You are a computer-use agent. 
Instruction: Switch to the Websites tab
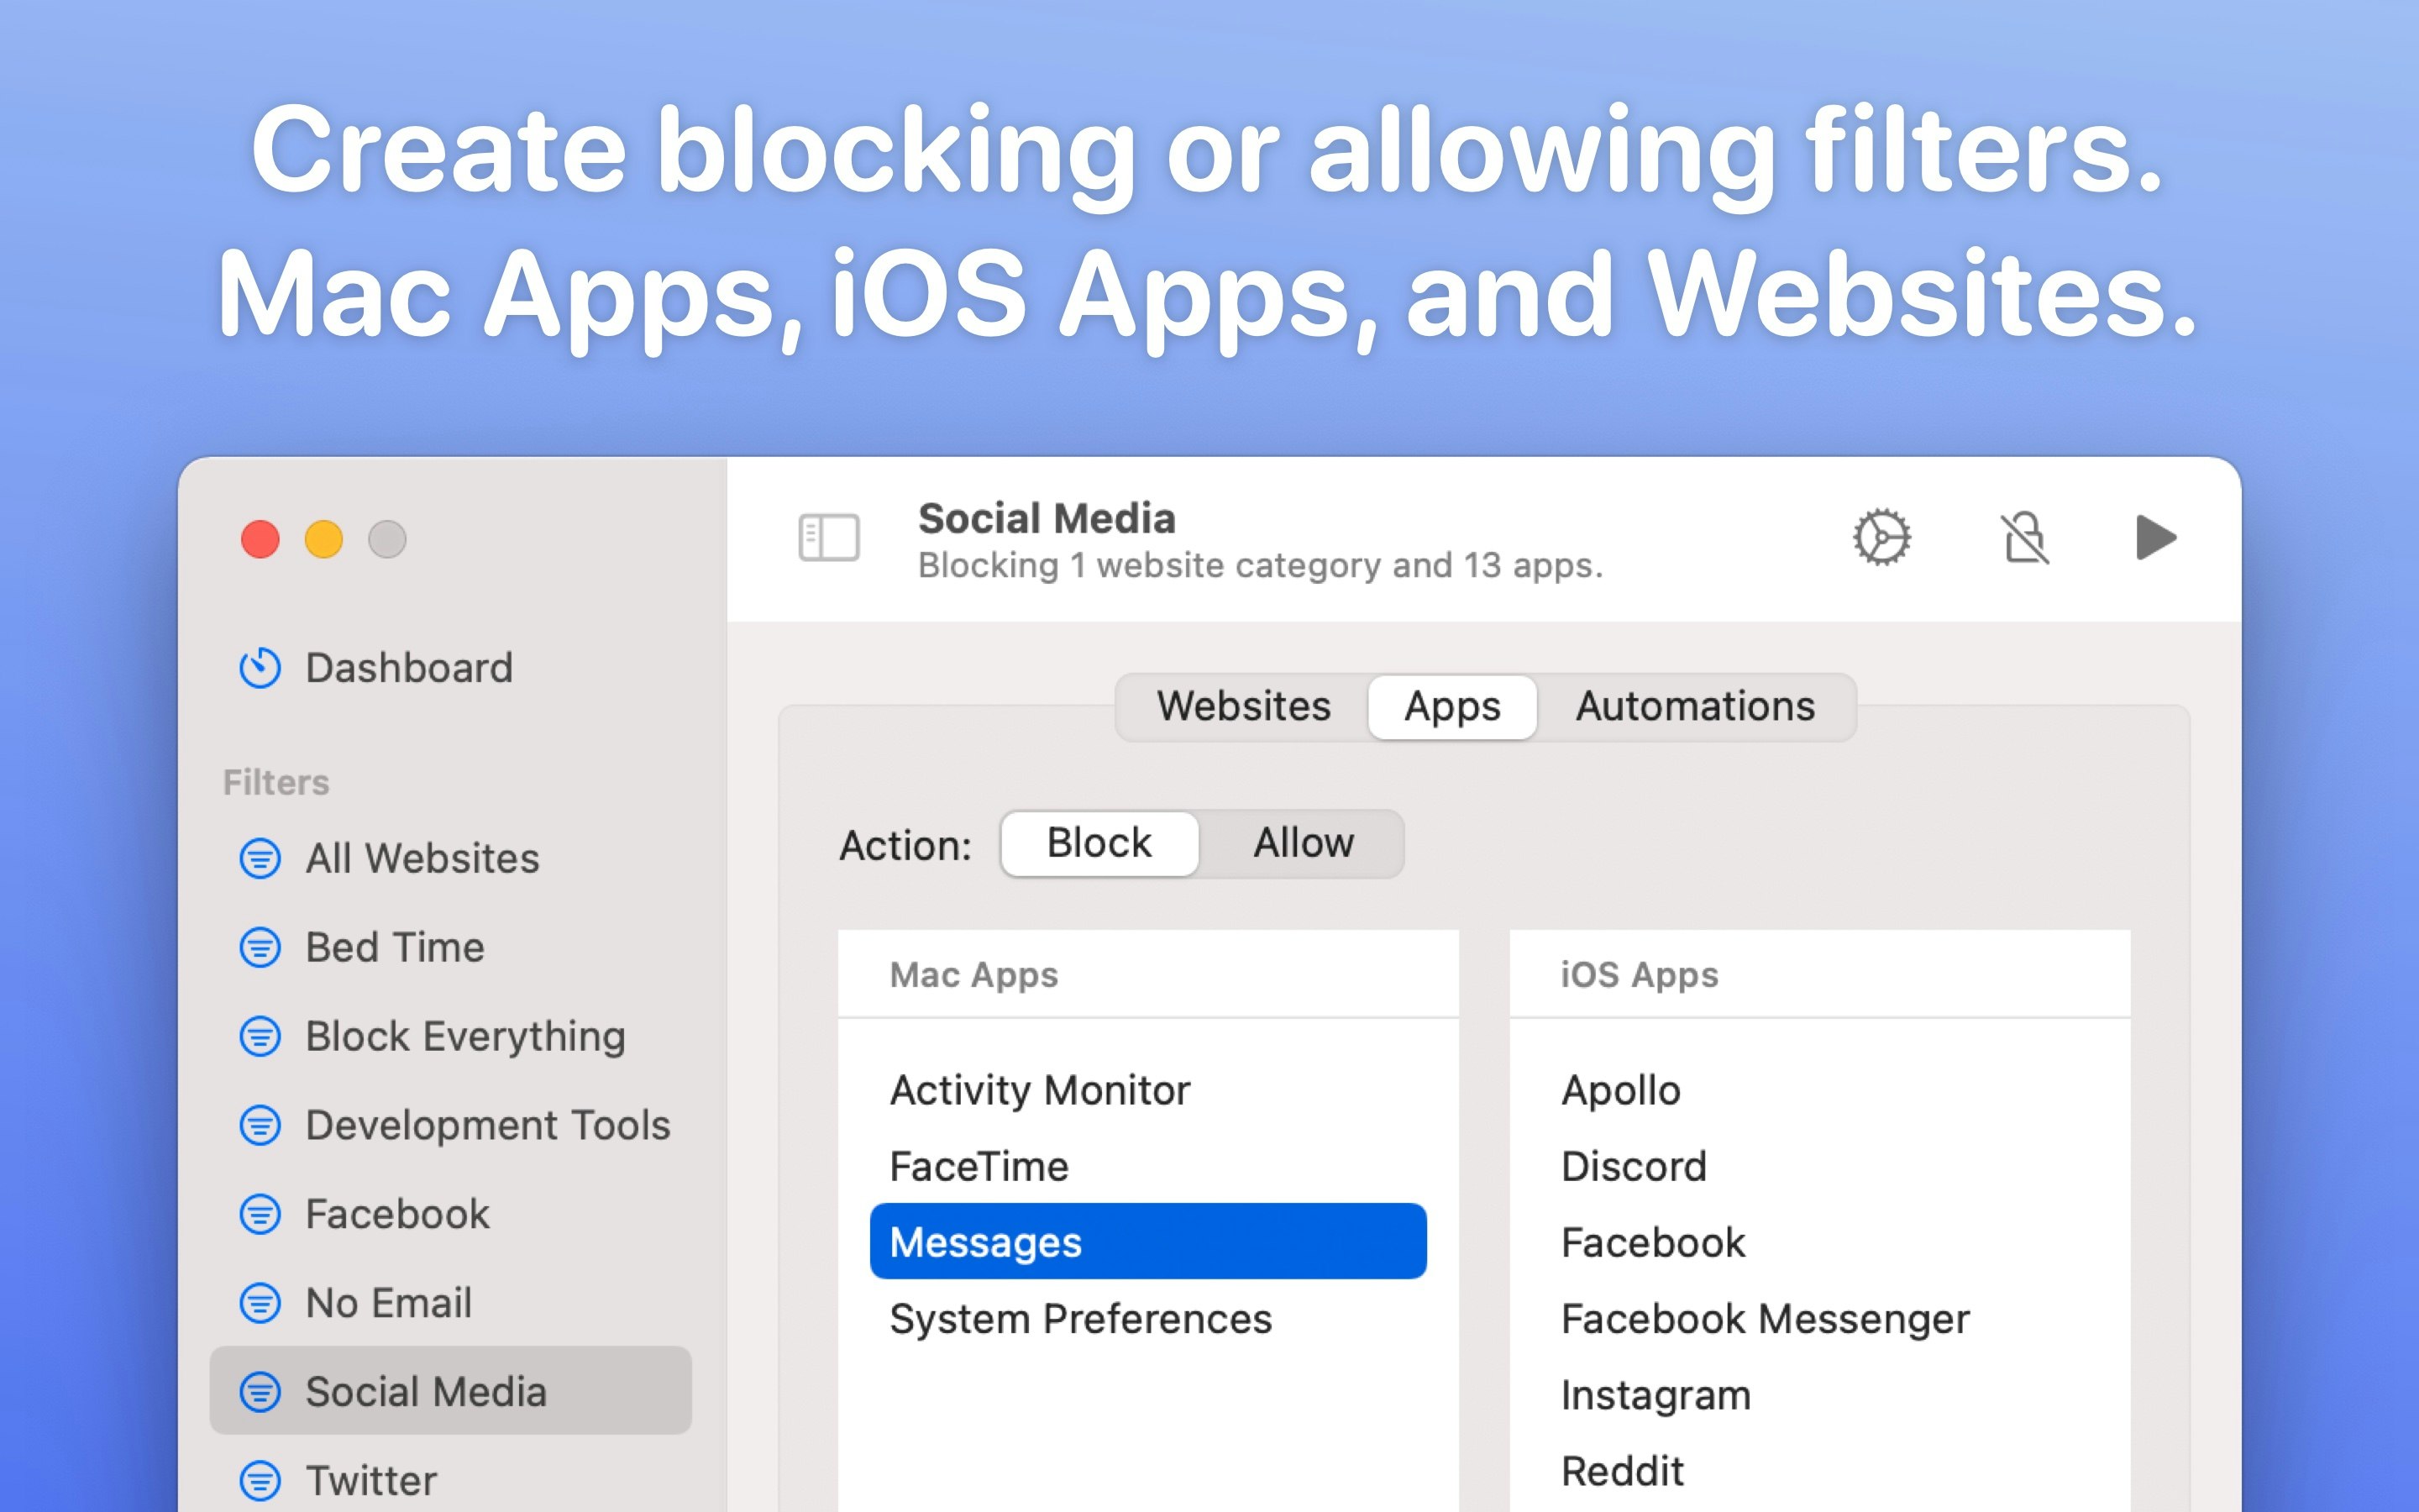point(1242,706)
